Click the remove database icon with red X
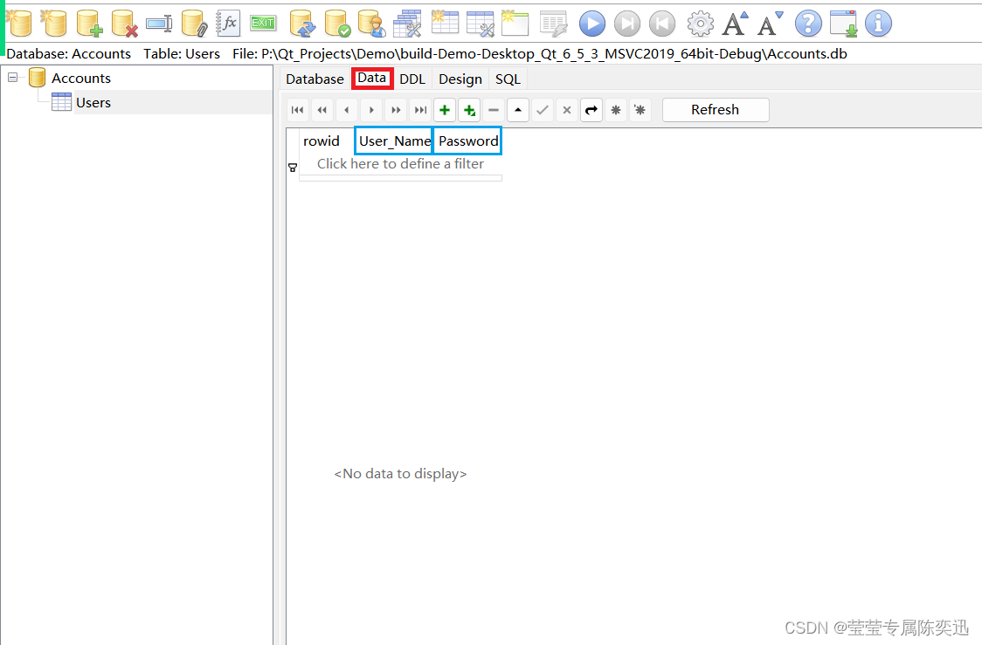The image size is (982, 645). coord(125,24)
